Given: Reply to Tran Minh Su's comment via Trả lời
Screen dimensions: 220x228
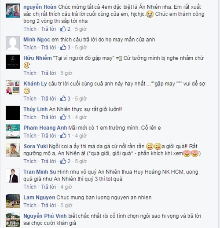Looking at the screenshot, I should (48, 187).
